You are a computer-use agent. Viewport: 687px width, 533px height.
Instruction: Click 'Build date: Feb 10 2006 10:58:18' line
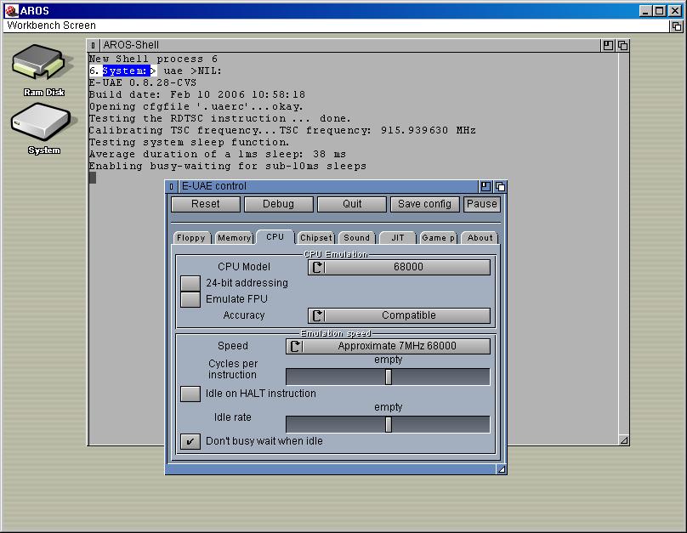(x=197, y=94)
